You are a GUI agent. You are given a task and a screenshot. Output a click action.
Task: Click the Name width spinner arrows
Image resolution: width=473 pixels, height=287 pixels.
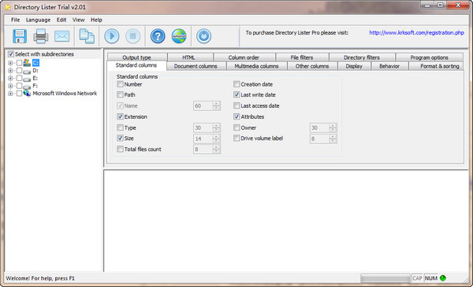click(x=216, y=105)
